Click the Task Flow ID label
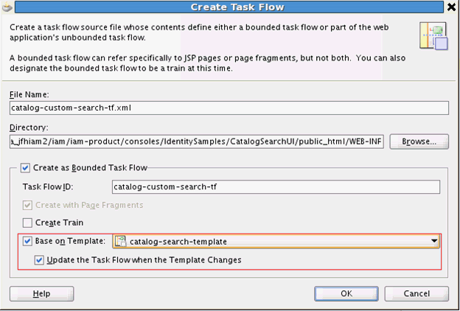This screenshot has height=311, width=460. click(x=48, y=186)
